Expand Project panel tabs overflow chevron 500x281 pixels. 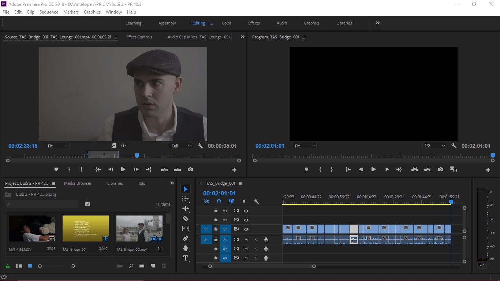point(172,183)
